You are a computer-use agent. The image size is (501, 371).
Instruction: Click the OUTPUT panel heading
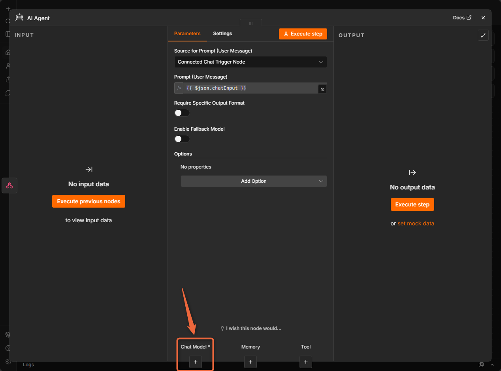point(351,35)
